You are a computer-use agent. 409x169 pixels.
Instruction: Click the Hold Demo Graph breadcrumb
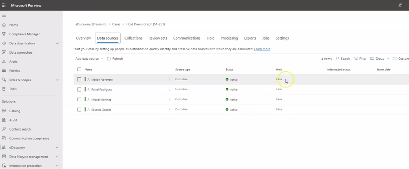[x=145, y=24]
